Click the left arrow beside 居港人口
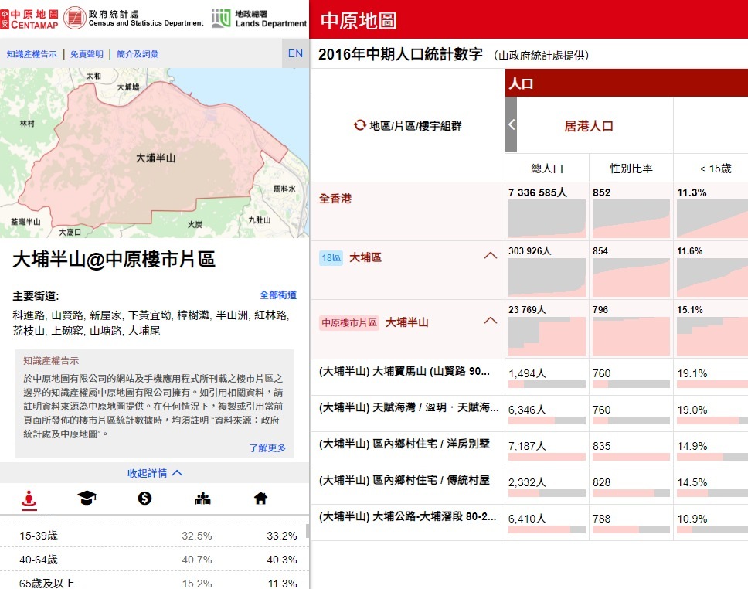Screen dimensions: 748x589 tap(512, 125)
